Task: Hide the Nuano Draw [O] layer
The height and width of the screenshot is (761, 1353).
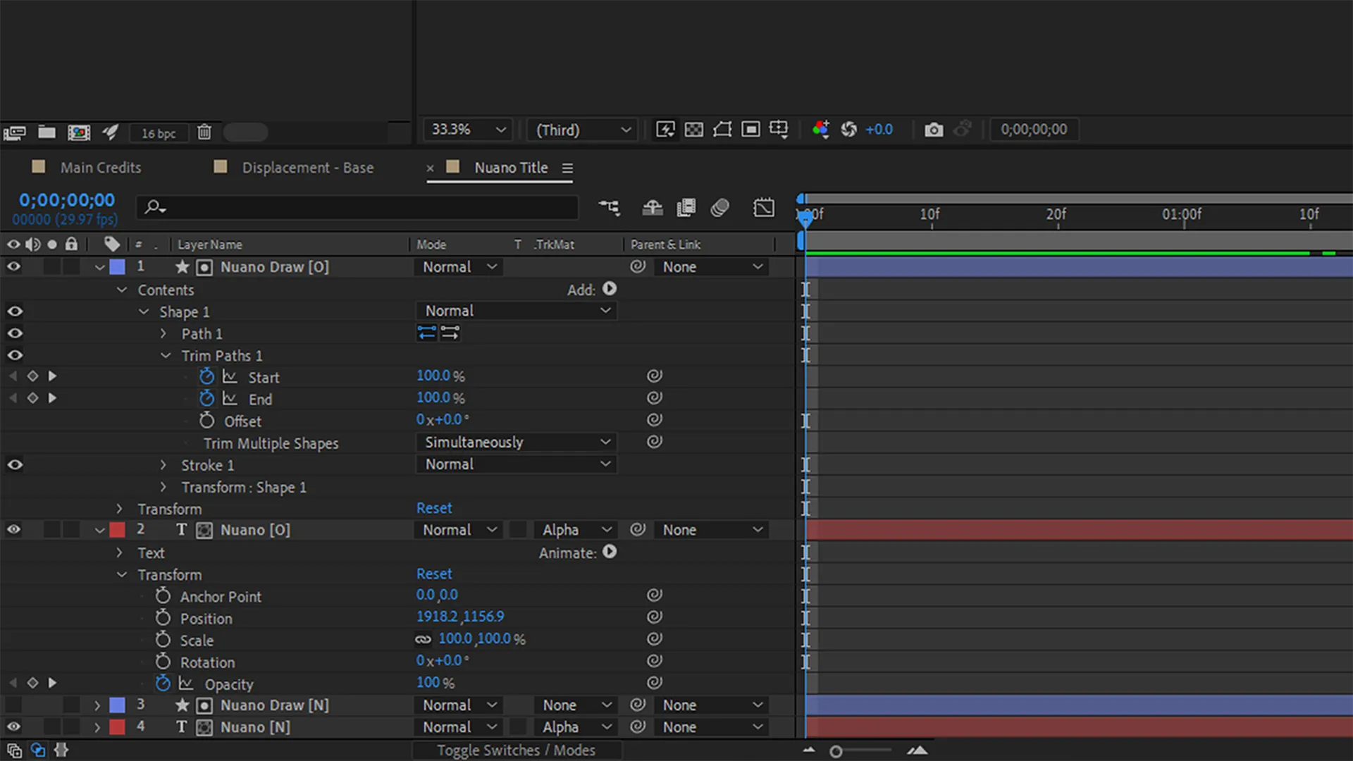Action: [13, 267]
